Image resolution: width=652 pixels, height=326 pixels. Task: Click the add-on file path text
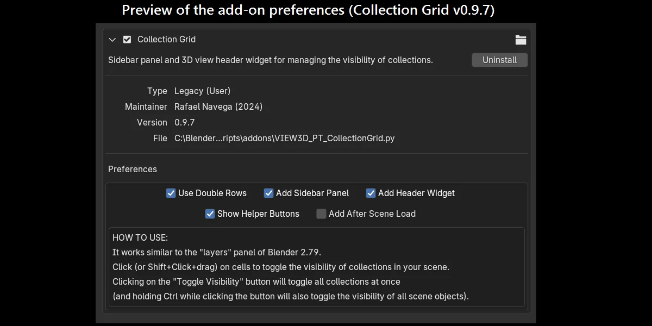coord(284,138)
